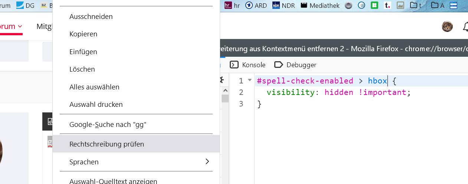Viewport: 468px width, 184px height.
Task: Click "Google-Suche nach gg" entry
Action: (108, 125)
